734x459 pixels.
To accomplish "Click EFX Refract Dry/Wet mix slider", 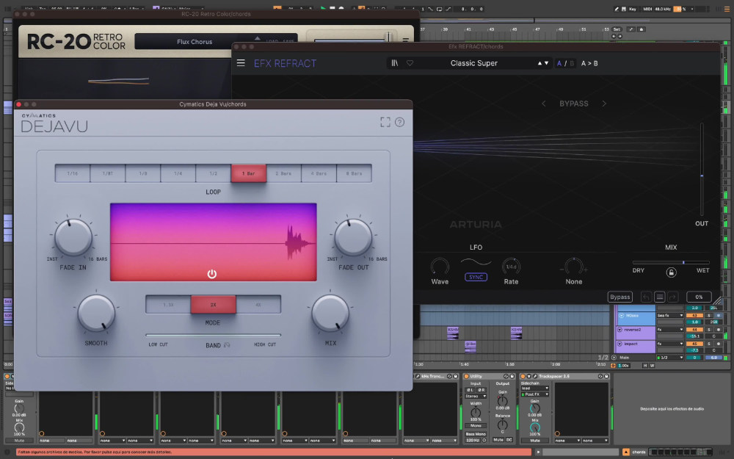I will coord(671,262).
